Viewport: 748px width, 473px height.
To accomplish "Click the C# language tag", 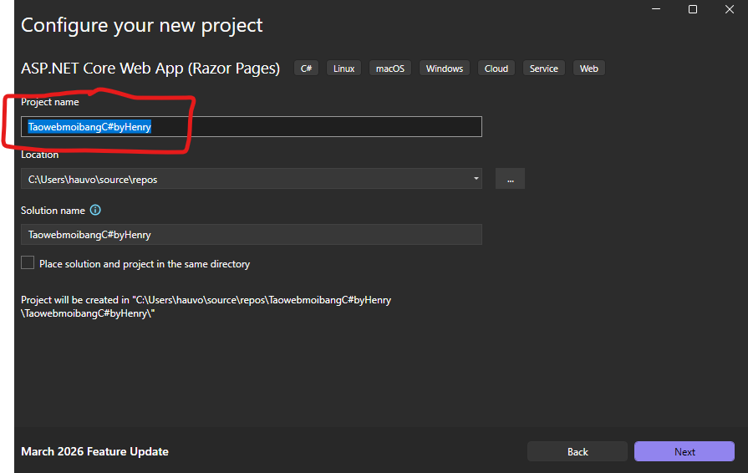I will click(306, 69).
